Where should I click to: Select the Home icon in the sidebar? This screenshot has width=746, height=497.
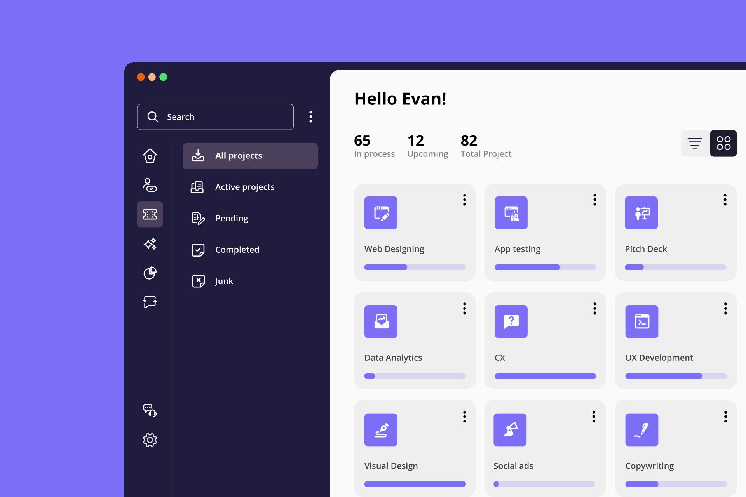point(150,156)
